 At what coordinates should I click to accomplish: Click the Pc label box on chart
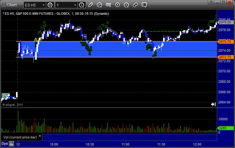coord(6,96)
